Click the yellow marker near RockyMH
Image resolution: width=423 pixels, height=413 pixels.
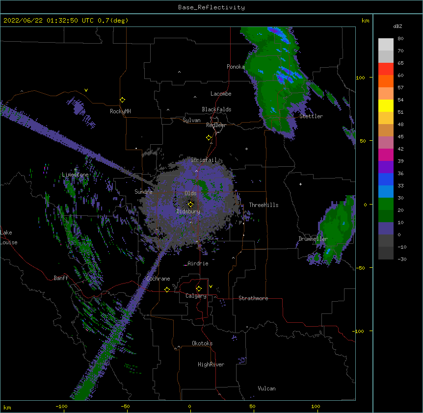[122, 100]
